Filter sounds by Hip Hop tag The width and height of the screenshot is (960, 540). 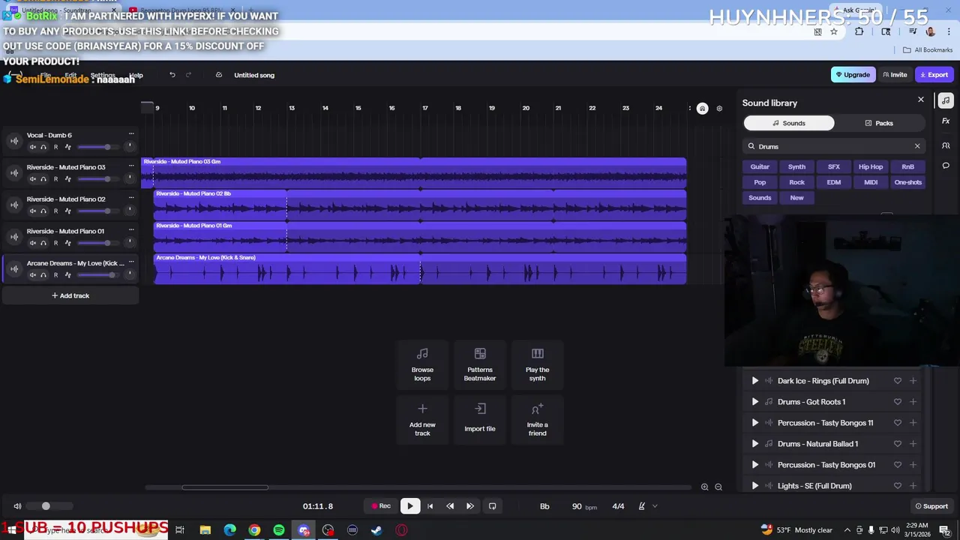[x=871, y=166]
